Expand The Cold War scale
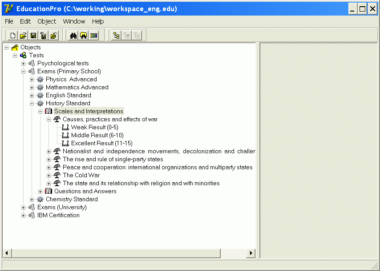The height and width of the screenshot is (271, 380). (x=49, y=175)
